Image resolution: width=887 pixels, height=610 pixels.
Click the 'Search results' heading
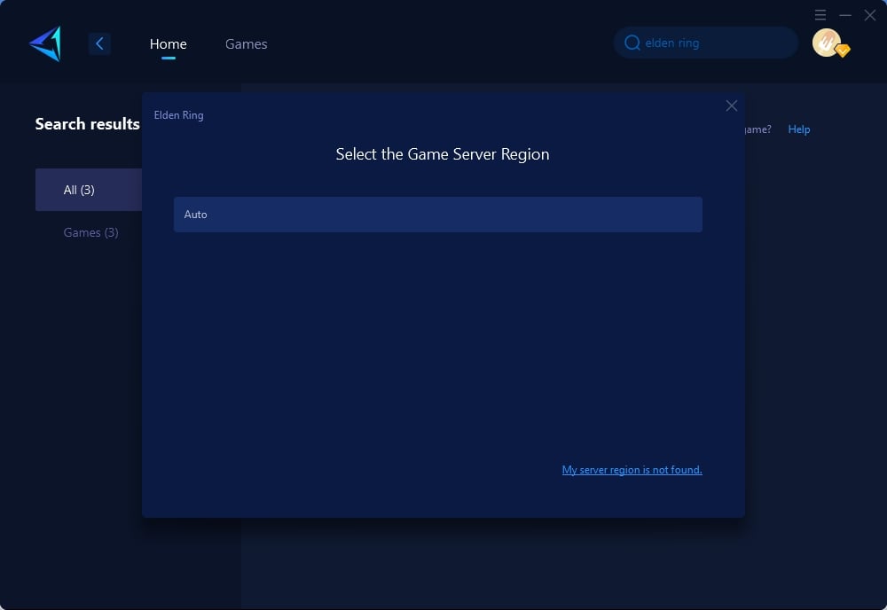87,124
